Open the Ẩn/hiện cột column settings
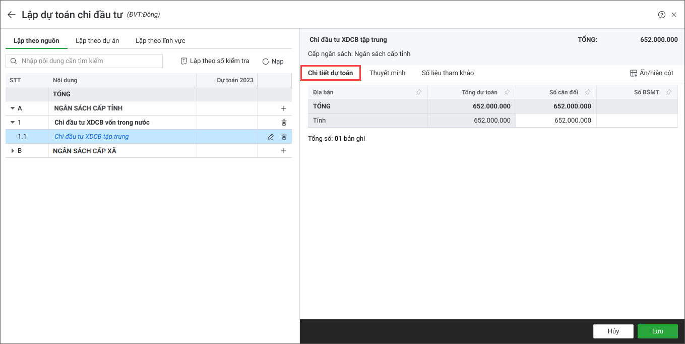685x344 pixels. pyautogui.click(x=651, y=73)
